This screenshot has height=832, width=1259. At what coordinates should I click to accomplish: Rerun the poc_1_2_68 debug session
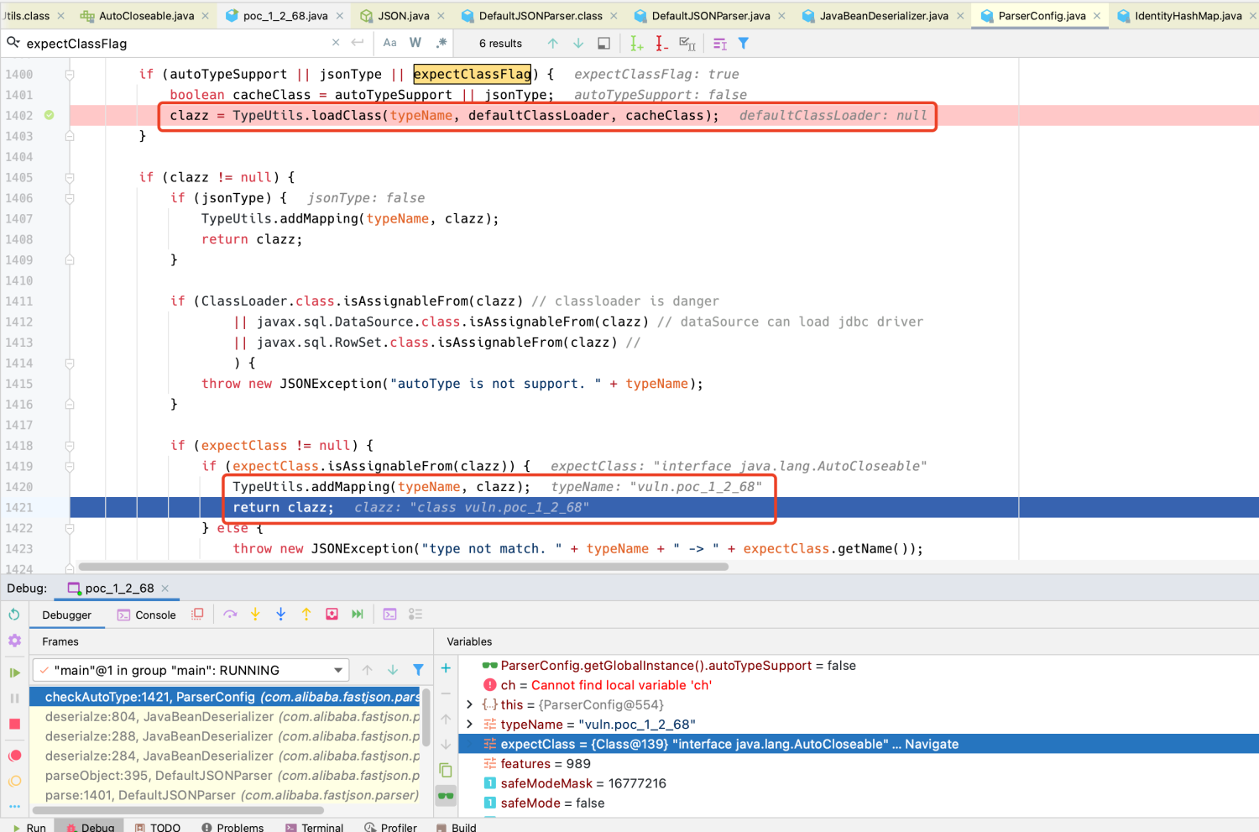(14, 615)
